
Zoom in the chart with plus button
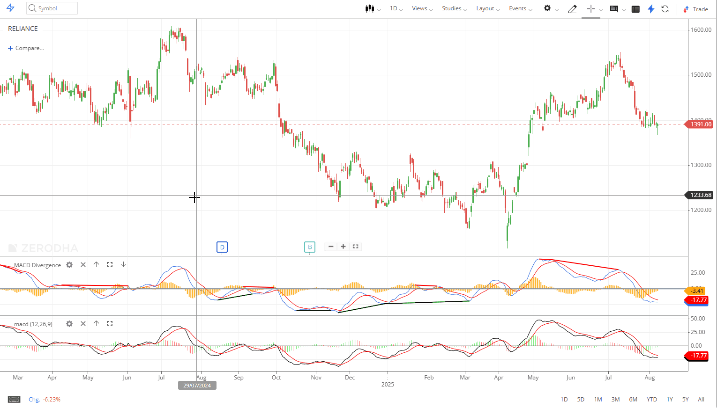click(343, 247)
